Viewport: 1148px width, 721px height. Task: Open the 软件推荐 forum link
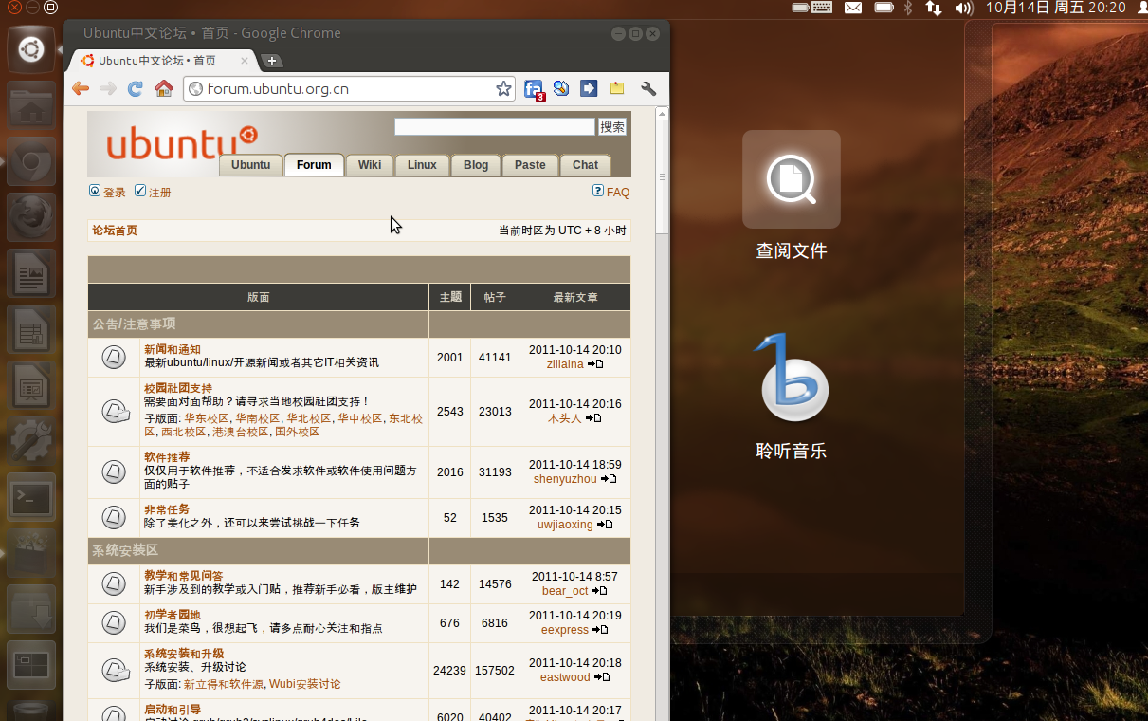coord(167,456)
